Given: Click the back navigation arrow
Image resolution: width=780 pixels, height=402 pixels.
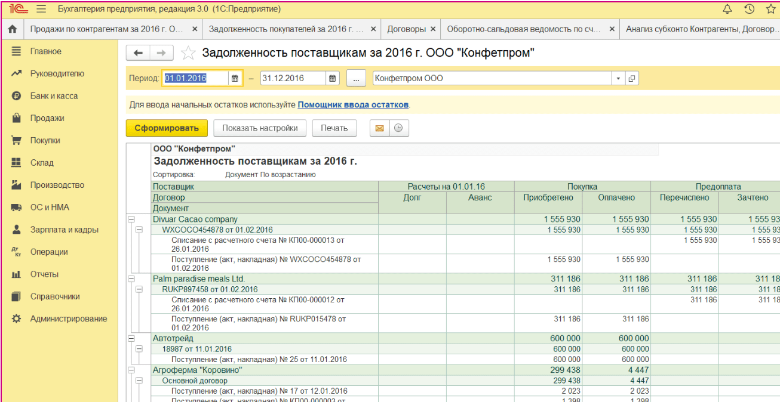Looking at the screenshot, I should [138, 53].
